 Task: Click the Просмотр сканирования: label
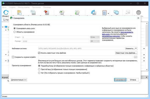[21, 66]
